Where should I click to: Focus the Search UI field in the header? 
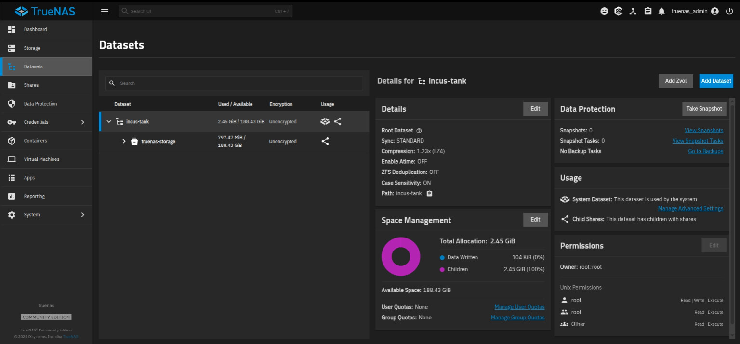click(x=205, y=11)
